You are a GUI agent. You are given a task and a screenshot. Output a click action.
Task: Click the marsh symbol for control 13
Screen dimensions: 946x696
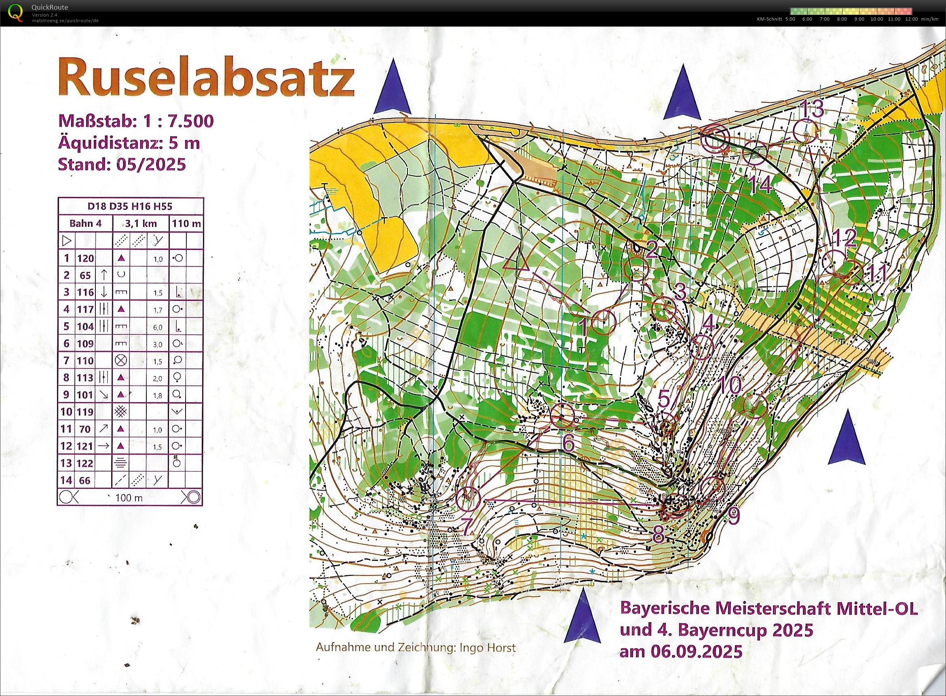pos(121,463)
